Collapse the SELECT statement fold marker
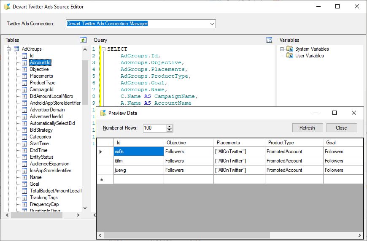 coord(103,49)
